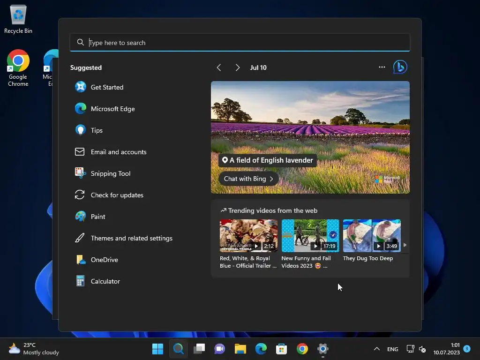Click Chat with Bing button
The image size is (480, 360).
pos(248,179)
